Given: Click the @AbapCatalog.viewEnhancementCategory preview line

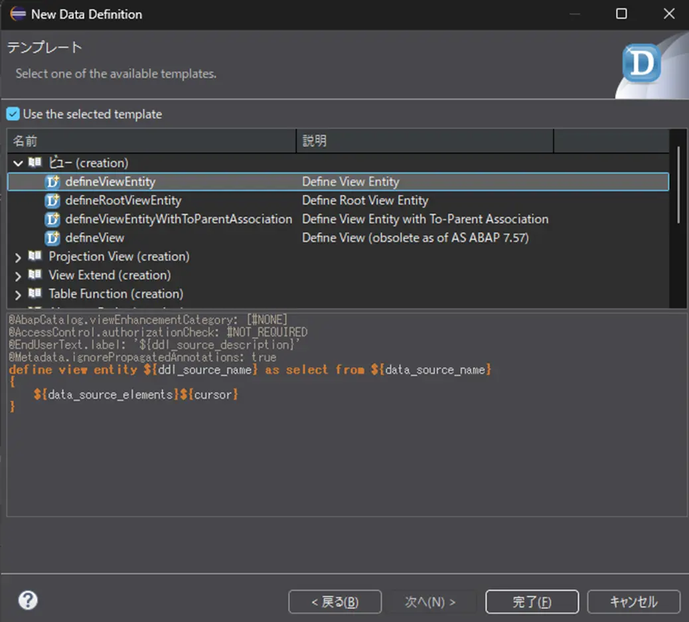Looking at the screenshot, I should [x=148, y=319].
